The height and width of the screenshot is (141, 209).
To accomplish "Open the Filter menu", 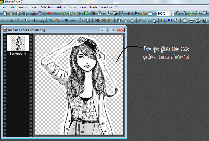I will pos(73,7).
